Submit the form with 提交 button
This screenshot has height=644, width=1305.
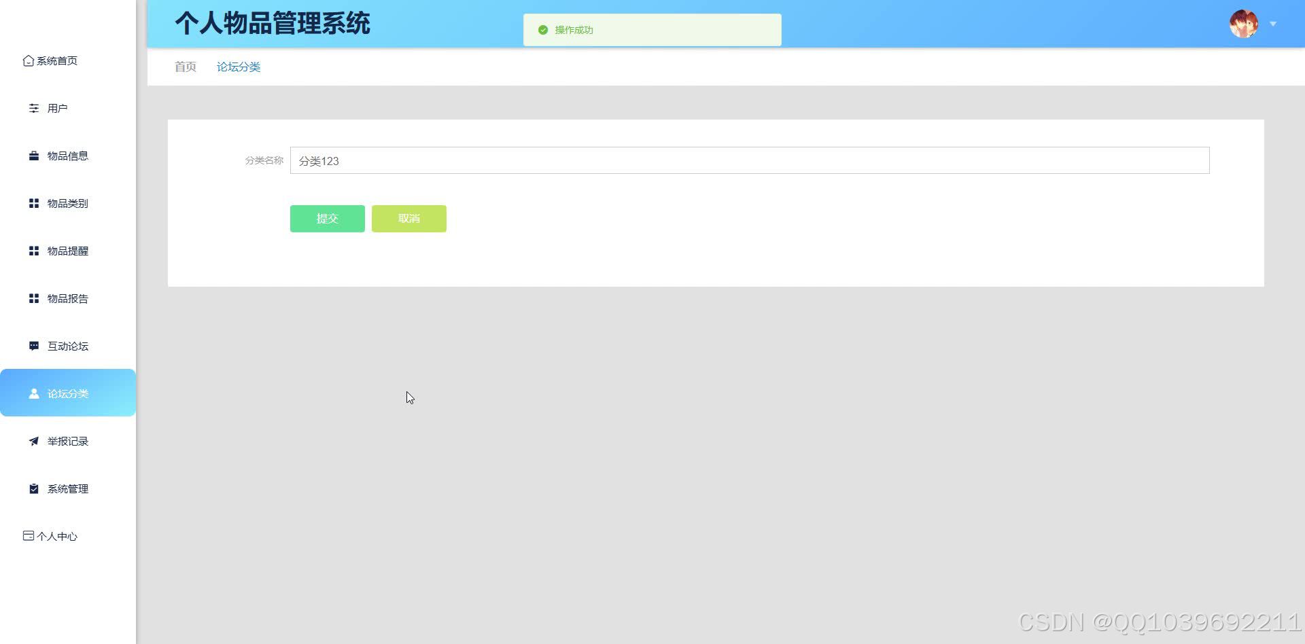click(x=328, y=219)
